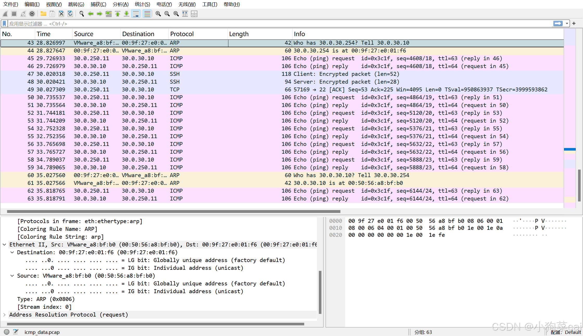Open the 统计(S) menu

pos(142,4)
